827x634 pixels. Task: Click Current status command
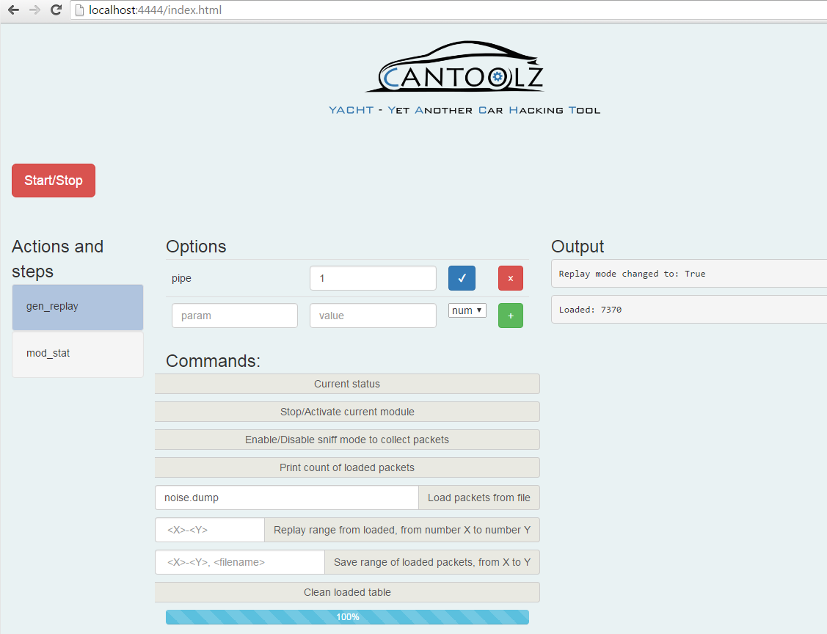point(347,384)
